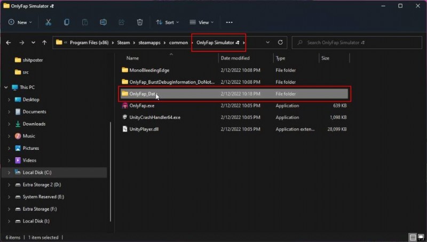427x242 pixels.
Task: Open src folder in sidebar
Action: click(x=26, y=72)
